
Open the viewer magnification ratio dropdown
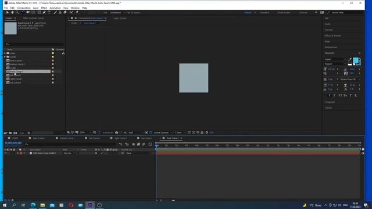[x=85, y=132]
